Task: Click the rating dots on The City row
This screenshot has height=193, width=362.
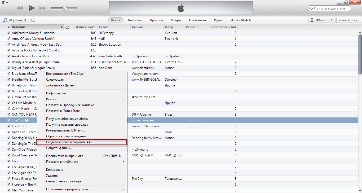Action: pos(195,120)
